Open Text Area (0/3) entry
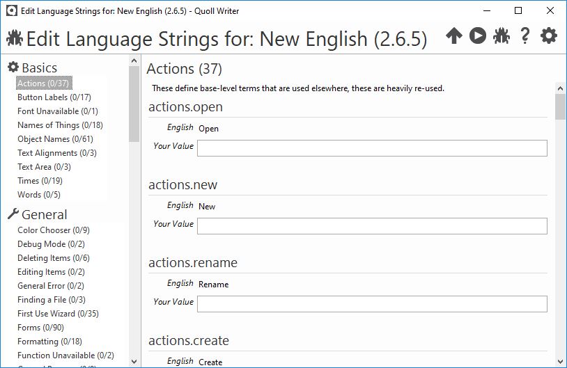This screenshot has width=567, height=368. coord(44,166)
